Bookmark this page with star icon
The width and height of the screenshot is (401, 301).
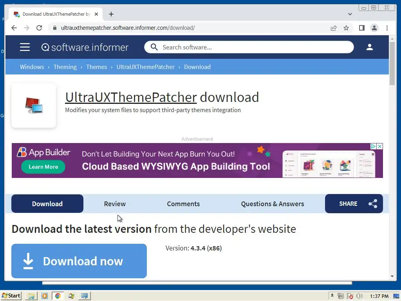click(x=346, y=28)
